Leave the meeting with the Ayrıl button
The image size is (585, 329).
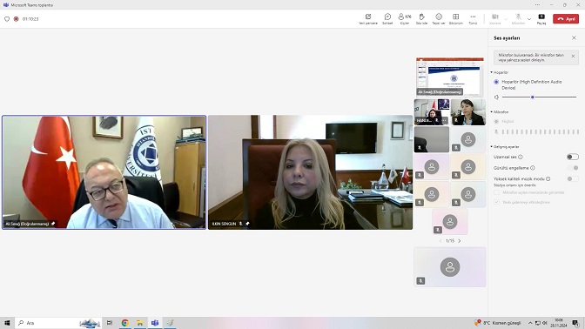(x=566, y=18)
